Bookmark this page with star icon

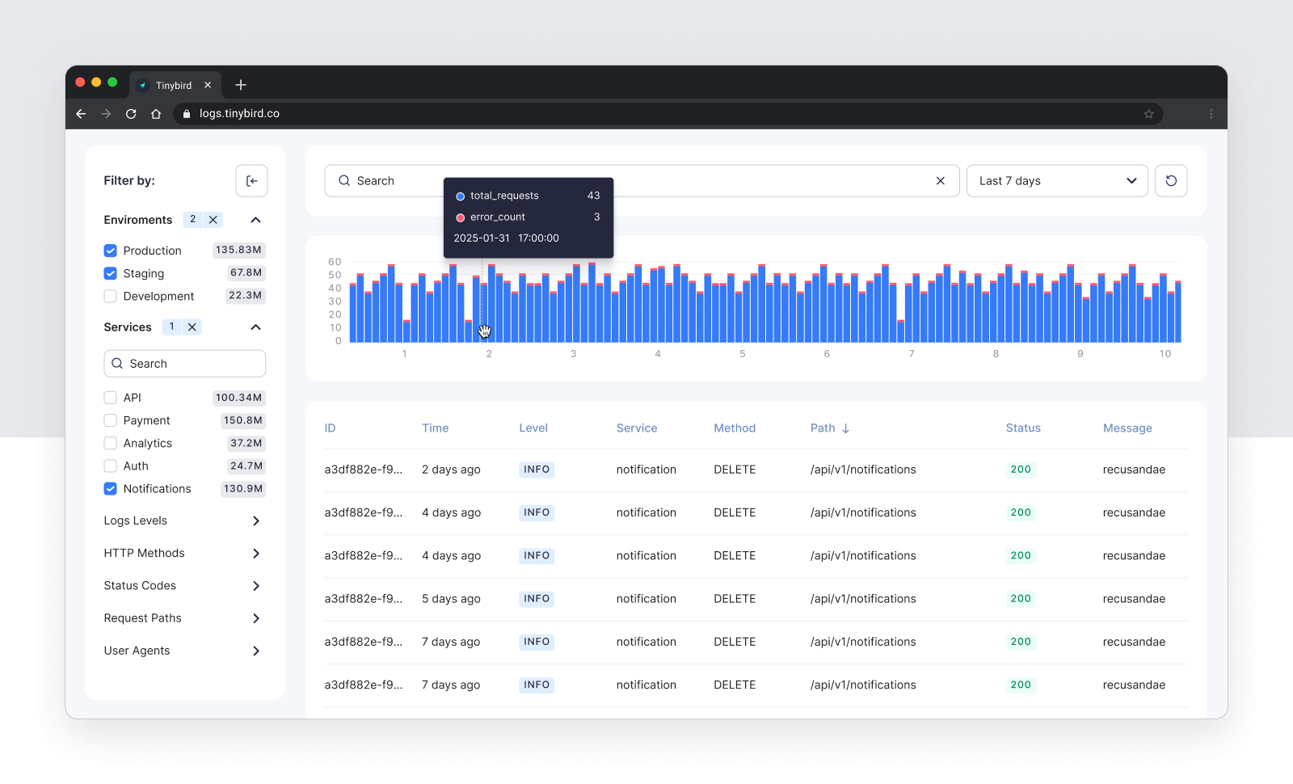click(x=1148, y=114)
